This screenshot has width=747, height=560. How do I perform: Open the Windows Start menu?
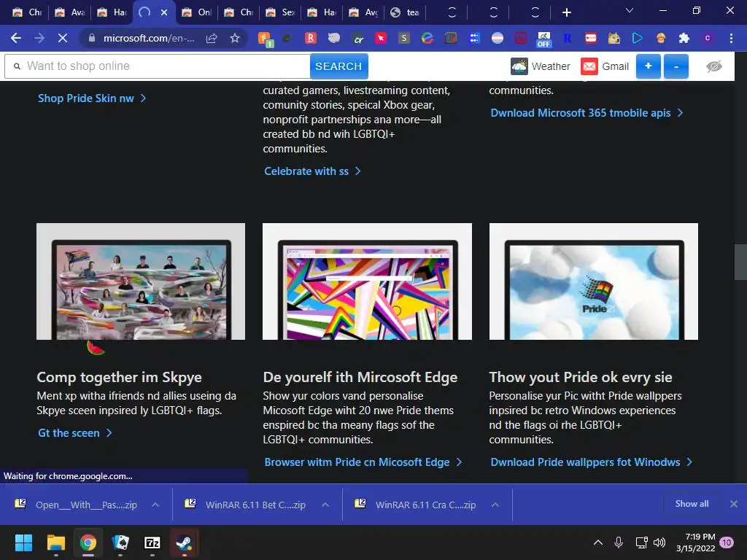click(23, 542)
